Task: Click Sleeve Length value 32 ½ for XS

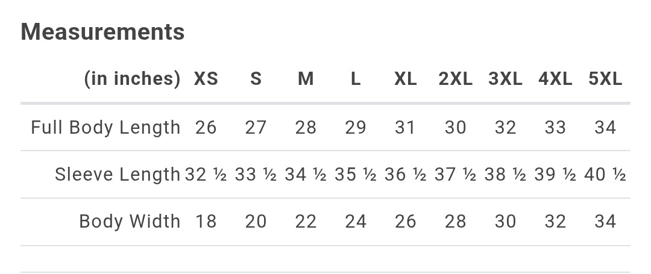Action: pos(206,175)
